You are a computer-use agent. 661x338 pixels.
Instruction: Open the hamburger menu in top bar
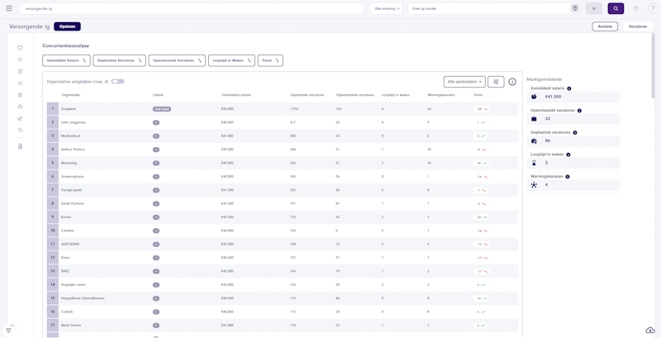coord(9,8)
